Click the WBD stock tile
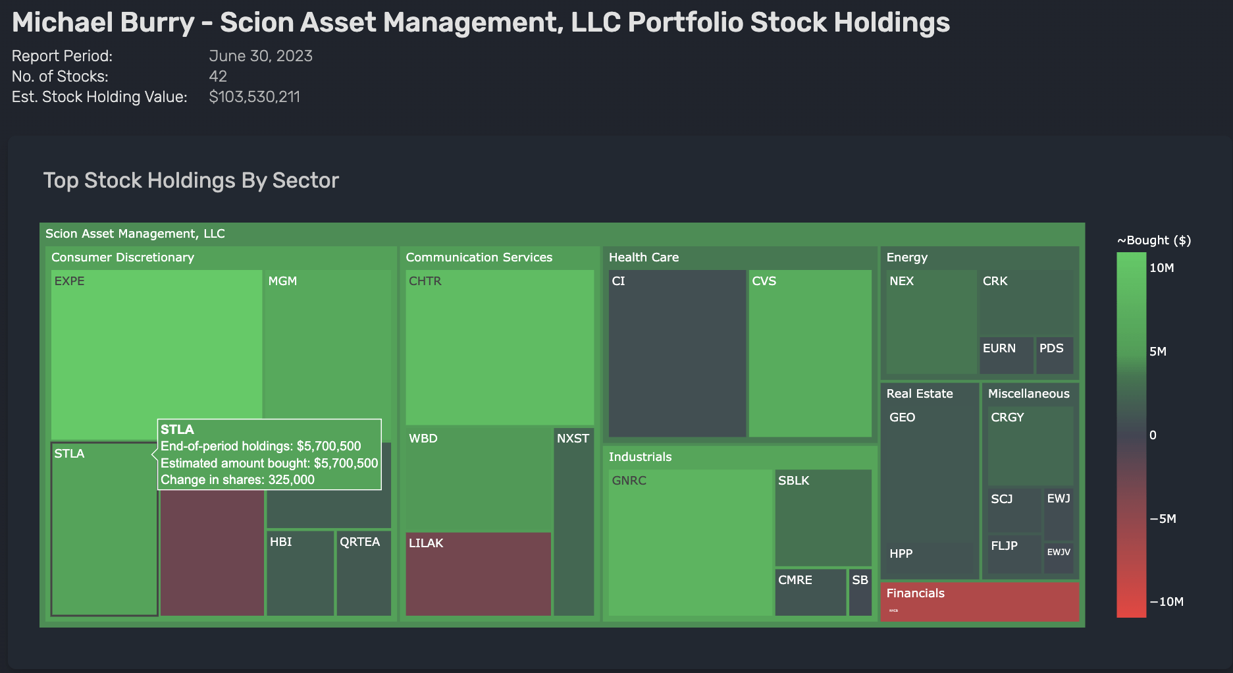The height and width of the screenshot is (673, 1233). 478,479
